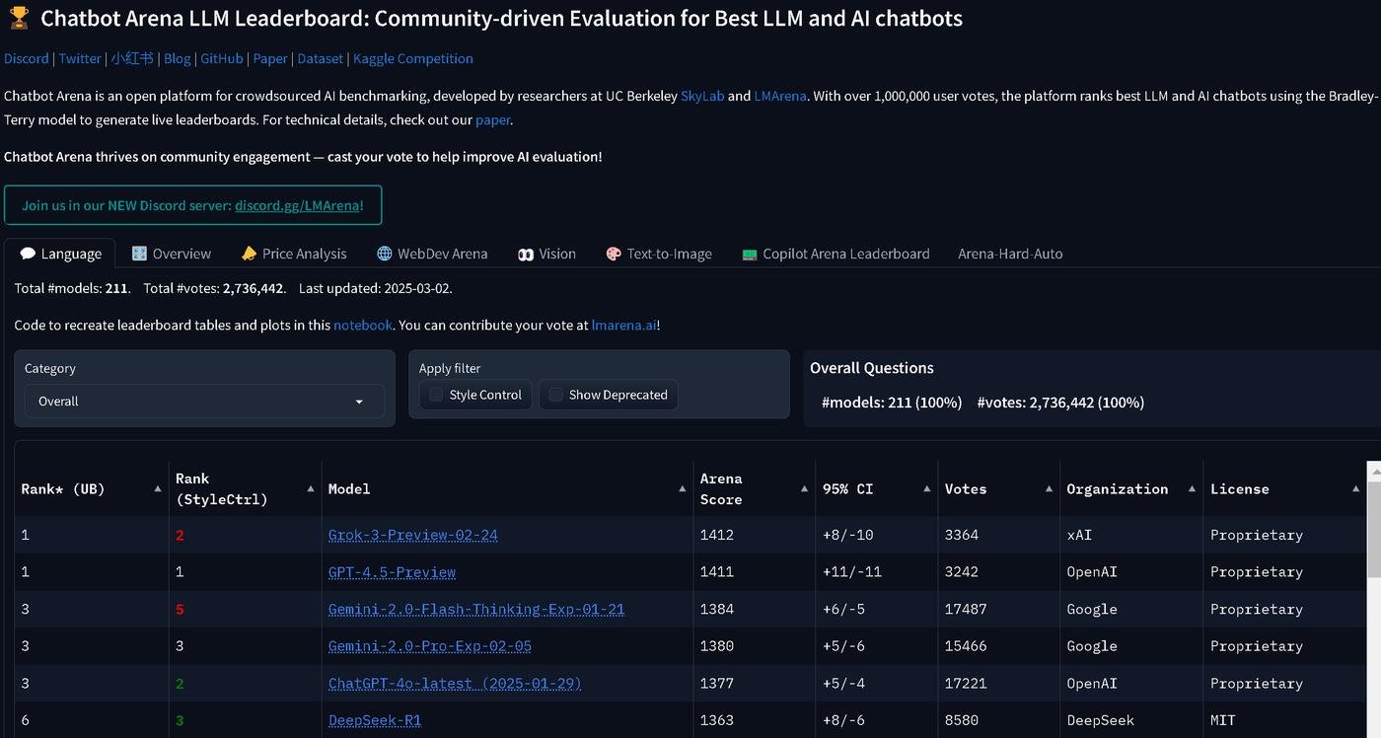The height and width of the screenshot is (738, 1381).
Task: Sort by Rank (StyleCtrl) column arrow
Action: tap(311, 489)
